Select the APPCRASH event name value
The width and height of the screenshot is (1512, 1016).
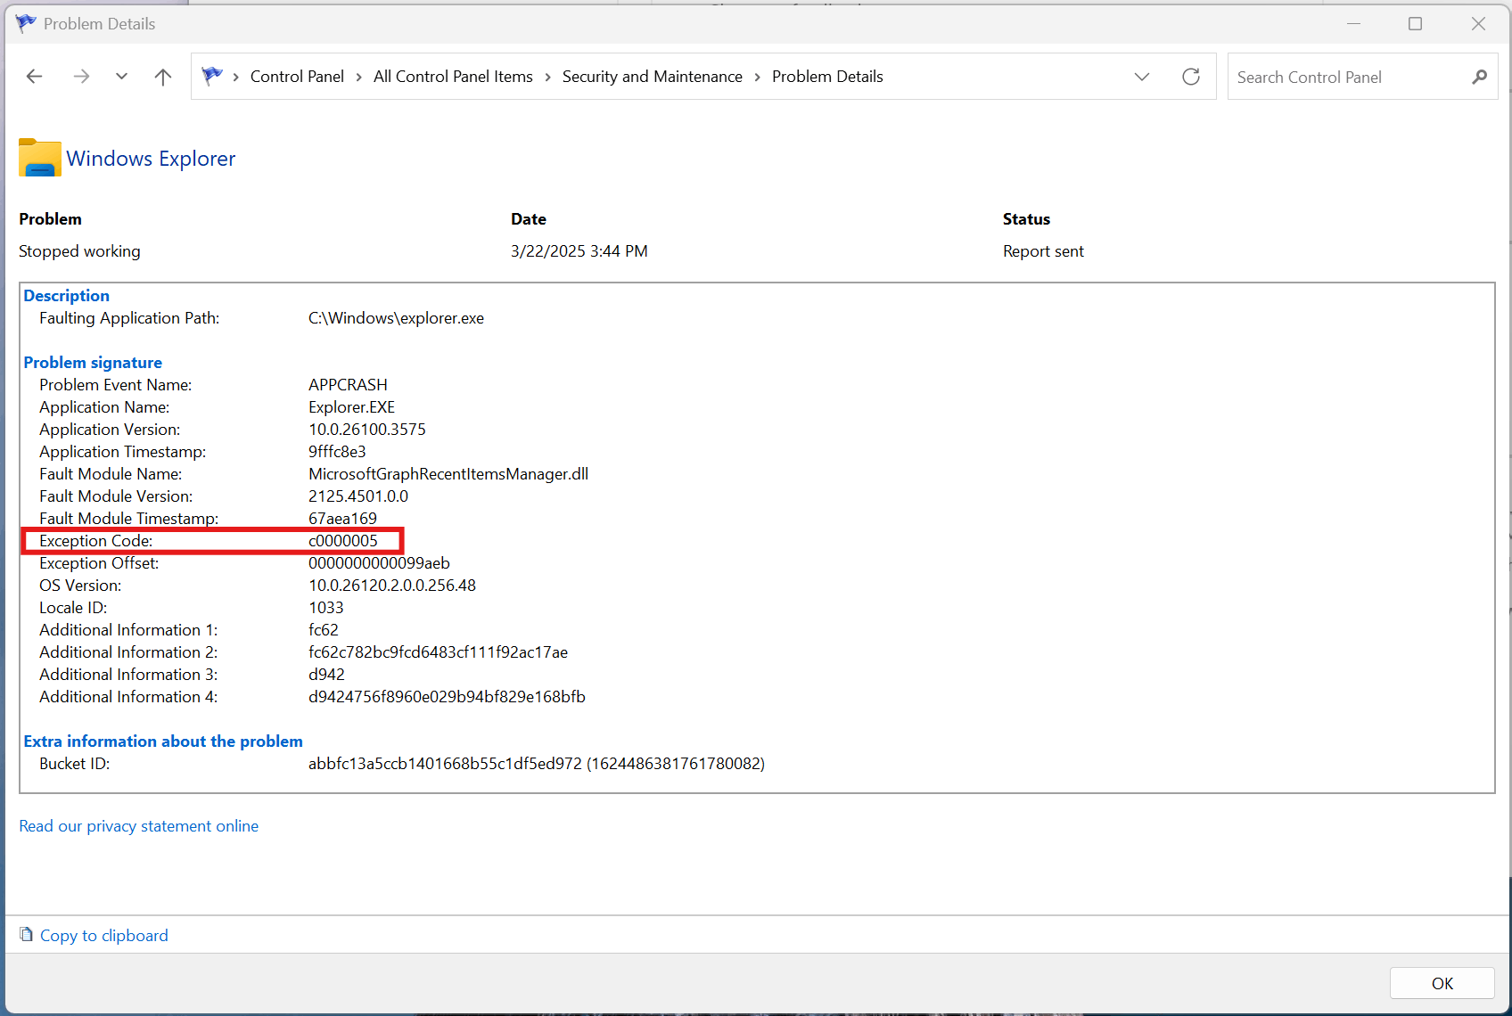coord(348,385)
